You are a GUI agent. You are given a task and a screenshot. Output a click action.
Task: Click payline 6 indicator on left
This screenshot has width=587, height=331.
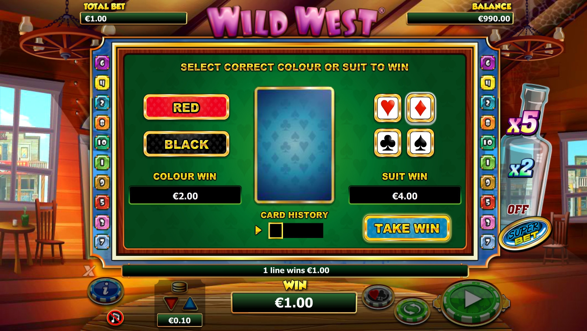tap(102, 63)
